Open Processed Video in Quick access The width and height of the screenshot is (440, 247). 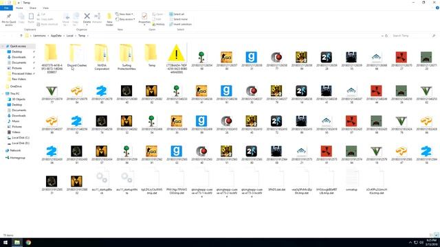coord(20,73)
